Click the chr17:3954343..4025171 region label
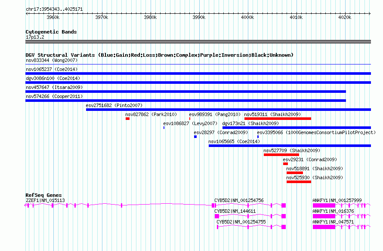This screenshot has height=251, width=383. coord(54,9)
